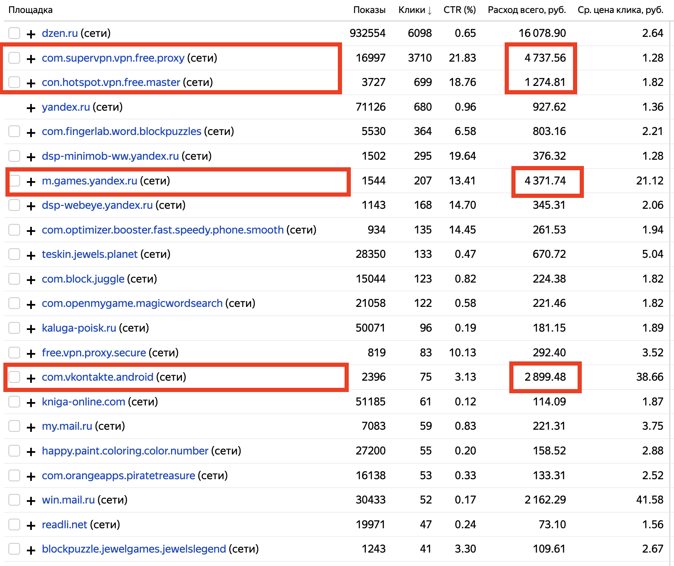This screenshot has width=674, height=566.
Task: Expand the kniga-online.com row
Action: (x=31, y=402)
